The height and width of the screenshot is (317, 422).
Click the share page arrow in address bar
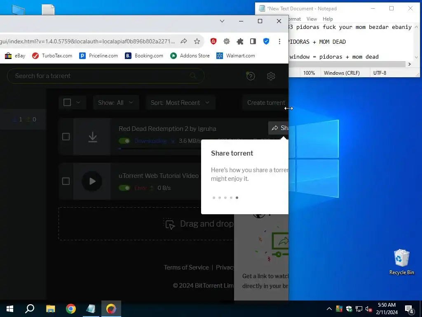[x=184, y=41]
